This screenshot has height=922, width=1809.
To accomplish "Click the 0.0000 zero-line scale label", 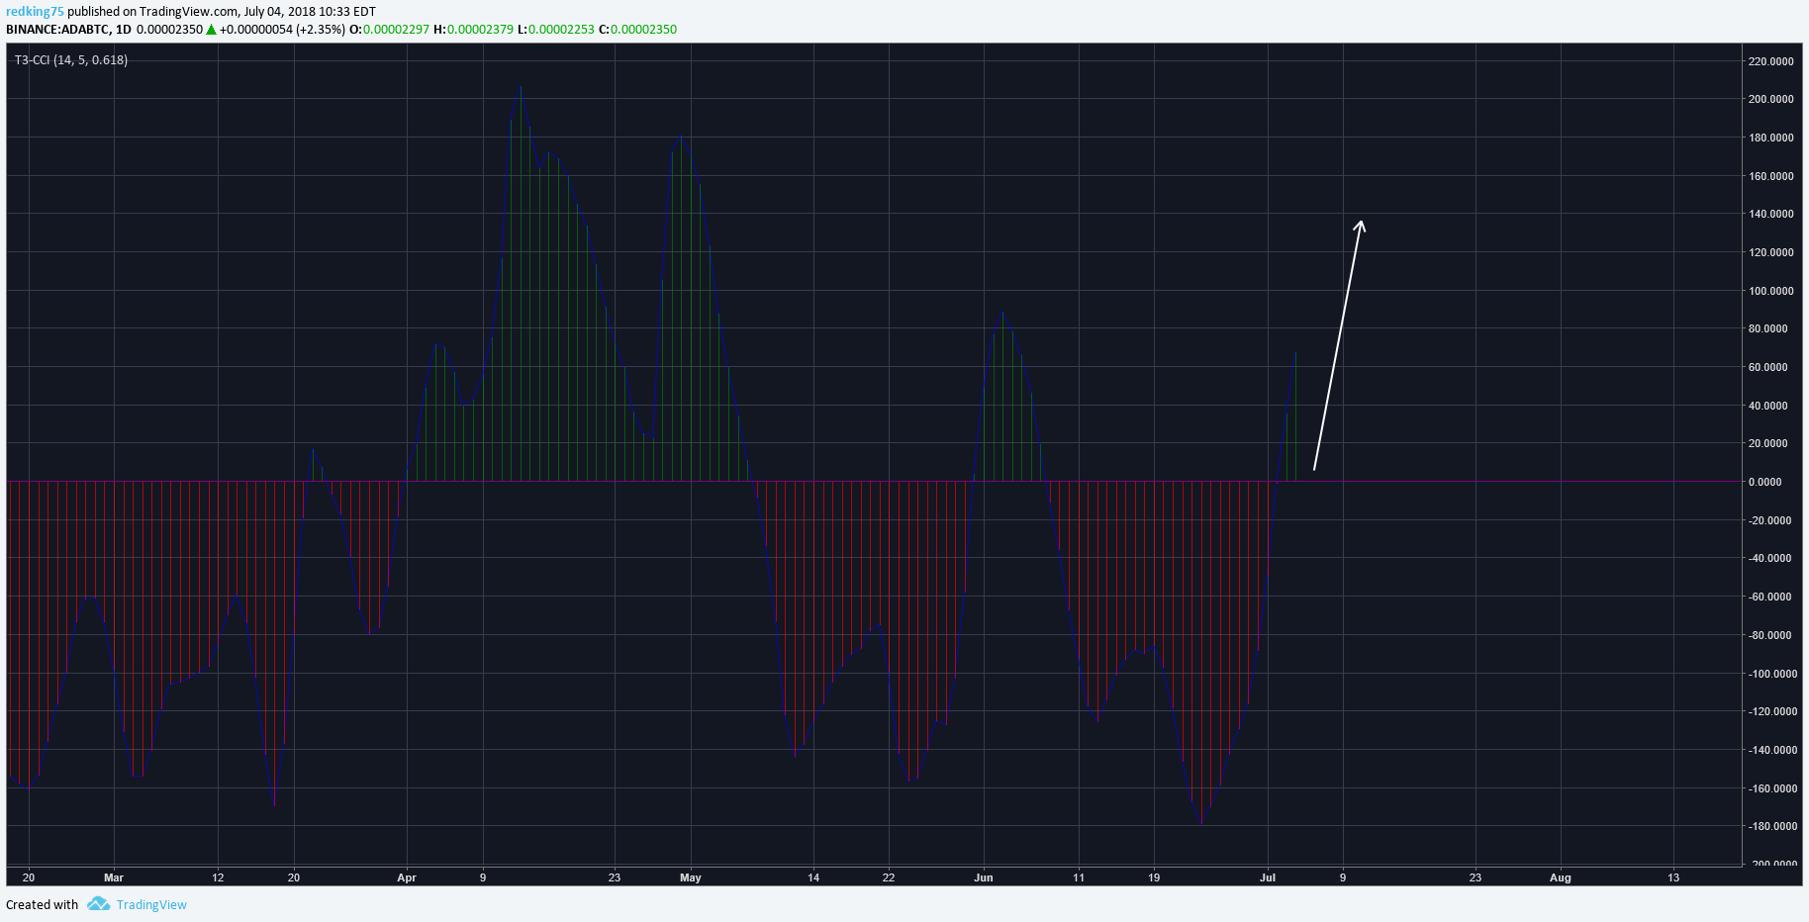I will 1764,482.
